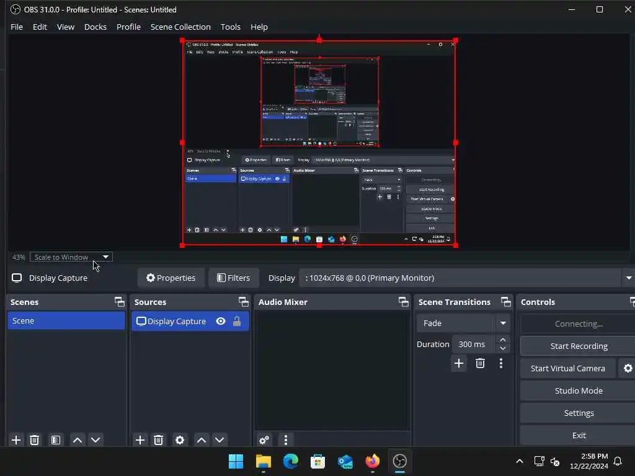Open Properties for Display Capture
Image resolution: width=635 pixels, height=476 pixels.
(x=171, y=278)
